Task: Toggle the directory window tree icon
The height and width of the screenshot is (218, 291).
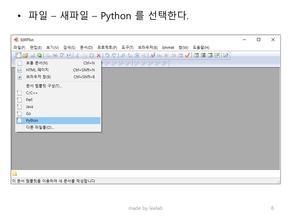Action: pos(203,55)
